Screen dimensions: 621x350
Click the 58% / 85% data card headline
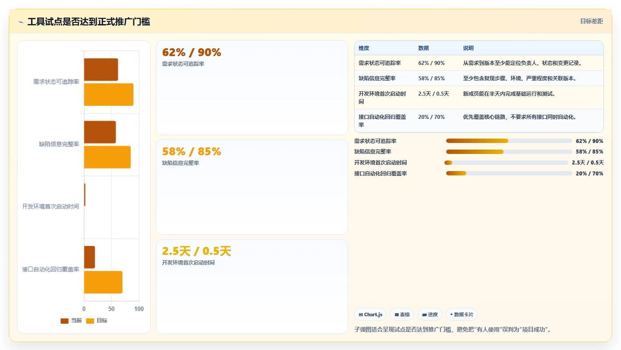(x=192, y=152)
